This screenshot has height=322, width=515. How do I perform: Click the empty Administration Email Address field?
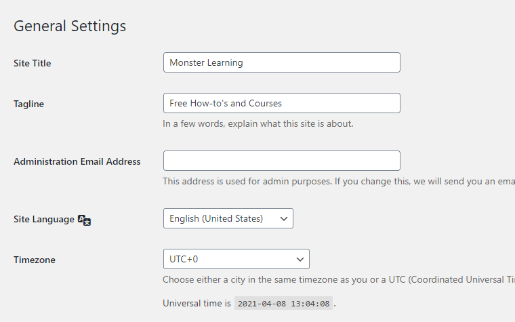click(281, 161)
